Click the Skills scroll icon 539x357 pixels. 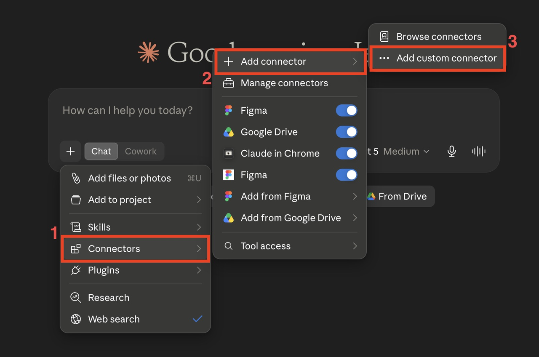point(76,227)
